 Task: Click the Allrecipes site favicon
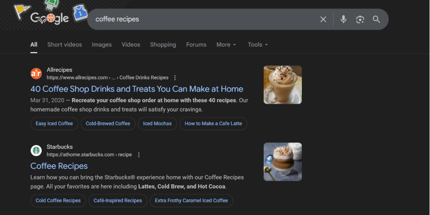click(x=36, y=74)
